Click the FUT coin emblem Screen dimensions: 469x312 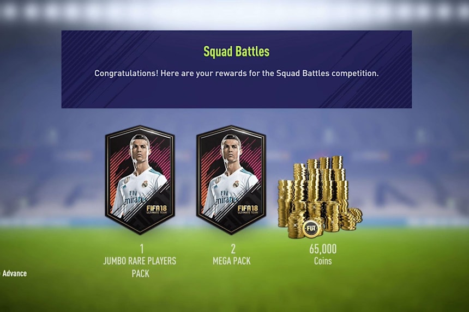tap(311, 229)
